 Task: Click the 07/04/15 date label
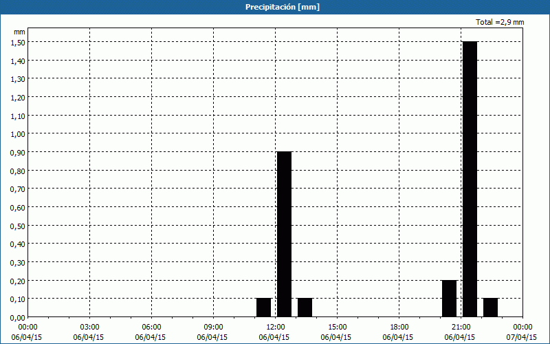[x=522, y=337]
